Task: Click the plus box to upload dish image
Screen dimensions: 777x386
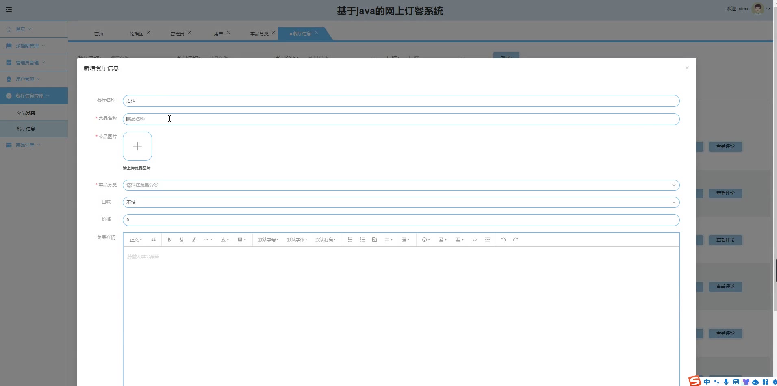Action: pos(137,146)
